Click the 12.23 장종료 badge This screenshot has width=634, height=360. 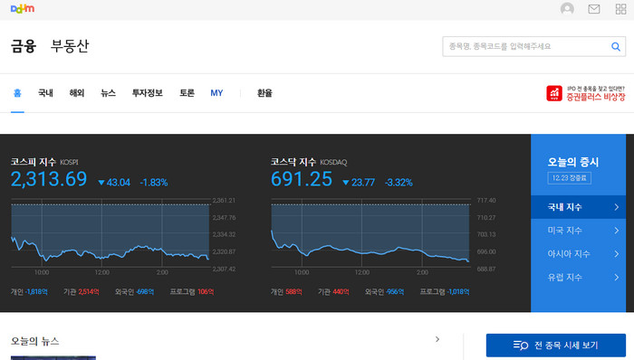click(x=570, y=178)
